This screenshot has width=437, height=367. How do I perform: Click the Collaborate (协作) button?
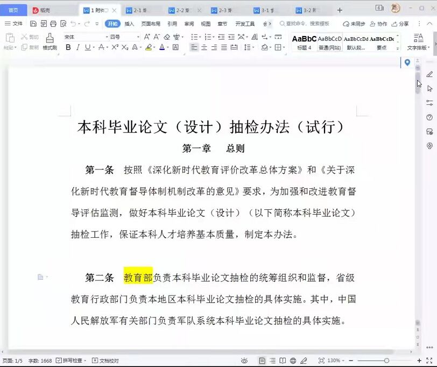[x=378, y=24]
